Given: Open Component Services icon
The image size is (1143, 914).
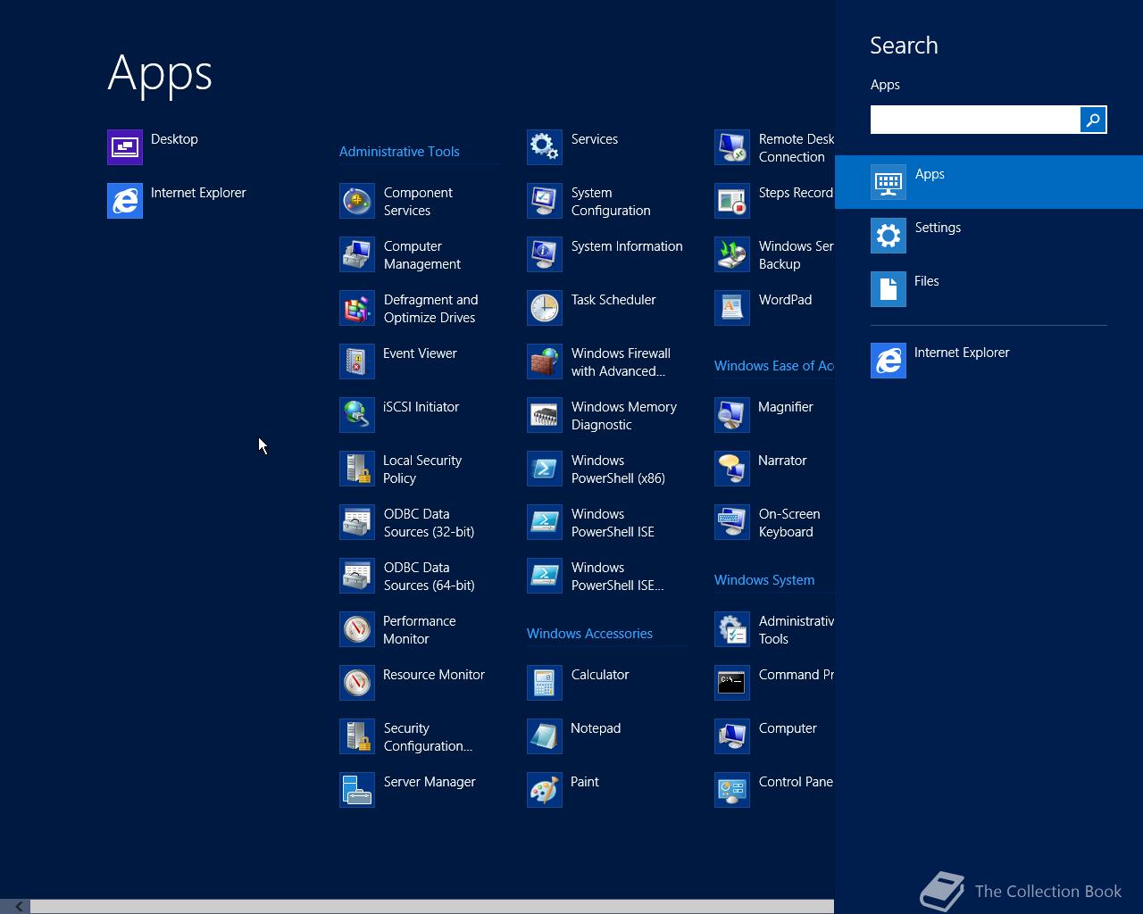Looking at the screenshot, I should pos(357,201).
